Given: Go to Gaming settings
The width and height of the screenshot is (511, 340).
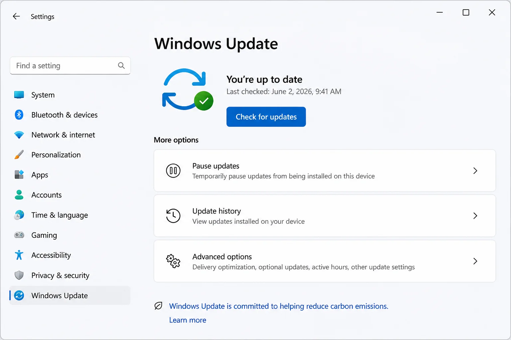Looking at the screenshot, I should 70,235.
